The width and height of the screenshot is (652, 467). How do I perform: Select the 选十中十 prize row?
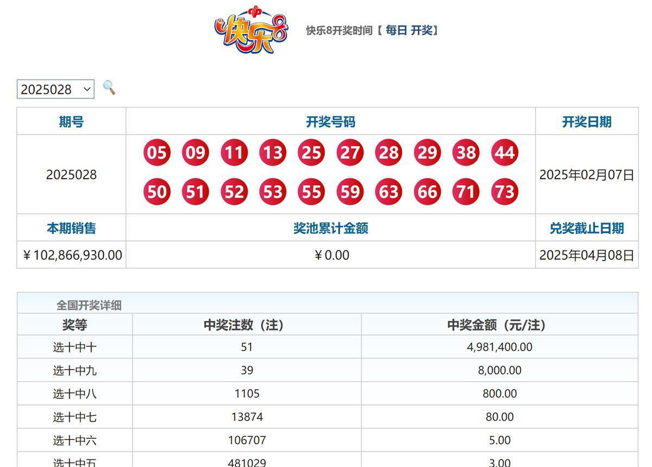click(x=74, y=347)
